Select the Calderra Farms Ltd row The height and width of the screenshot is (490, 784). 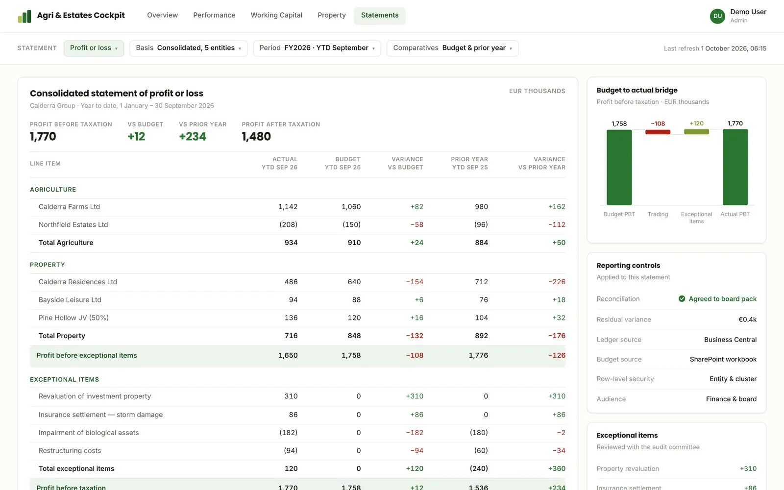[297, 207]
